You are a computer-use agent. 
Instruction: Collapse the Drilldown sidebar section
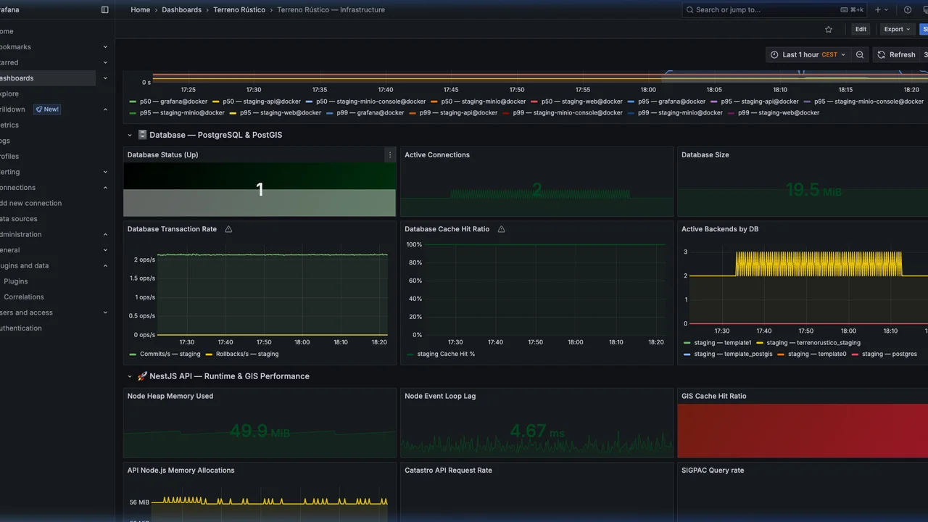(x=105, y=109)
